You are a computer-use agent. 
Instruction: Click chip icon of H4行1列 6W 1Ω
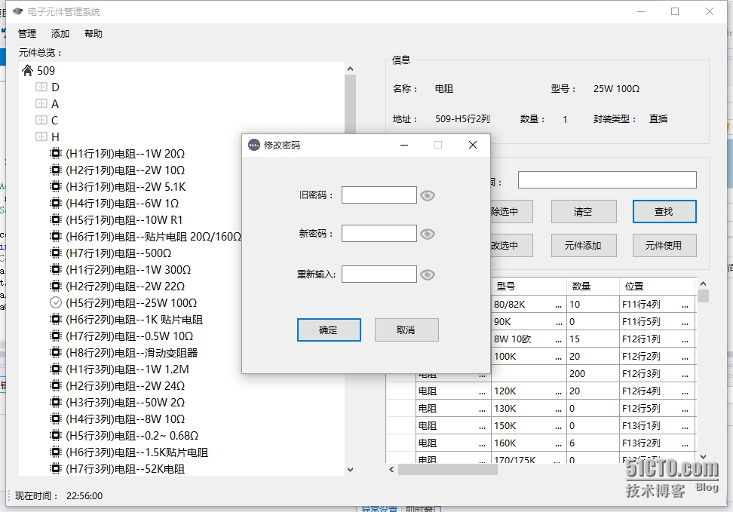point(56,203)
